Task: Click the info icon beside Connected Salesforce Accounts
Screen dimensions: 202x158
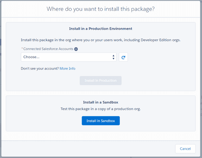Action: pos(76,49)
